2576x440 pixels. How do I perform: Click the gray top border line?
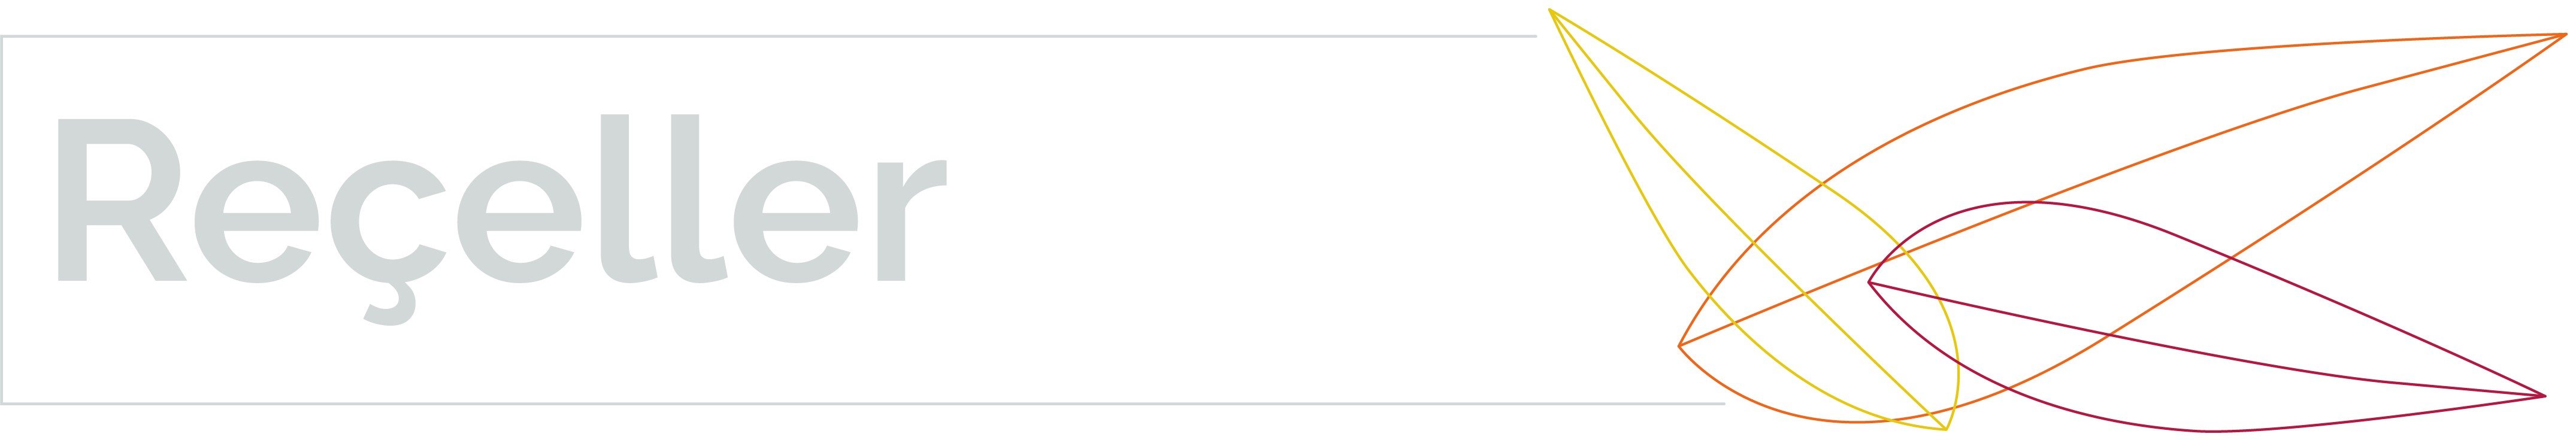(x=768, y=36)
